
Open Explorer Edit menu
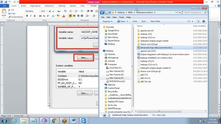(108, 17)
